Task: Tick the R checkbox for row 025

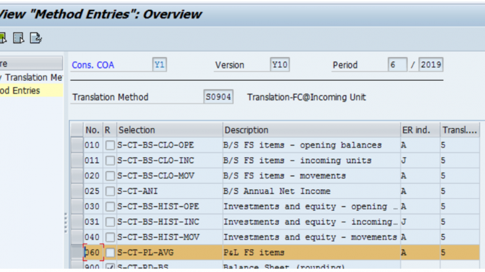Action: pyautogui.click(x=110, y=191)
